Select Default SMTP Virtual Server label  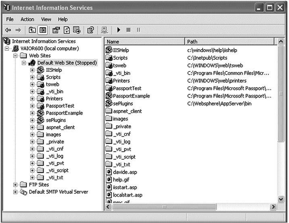coord(58,192)
